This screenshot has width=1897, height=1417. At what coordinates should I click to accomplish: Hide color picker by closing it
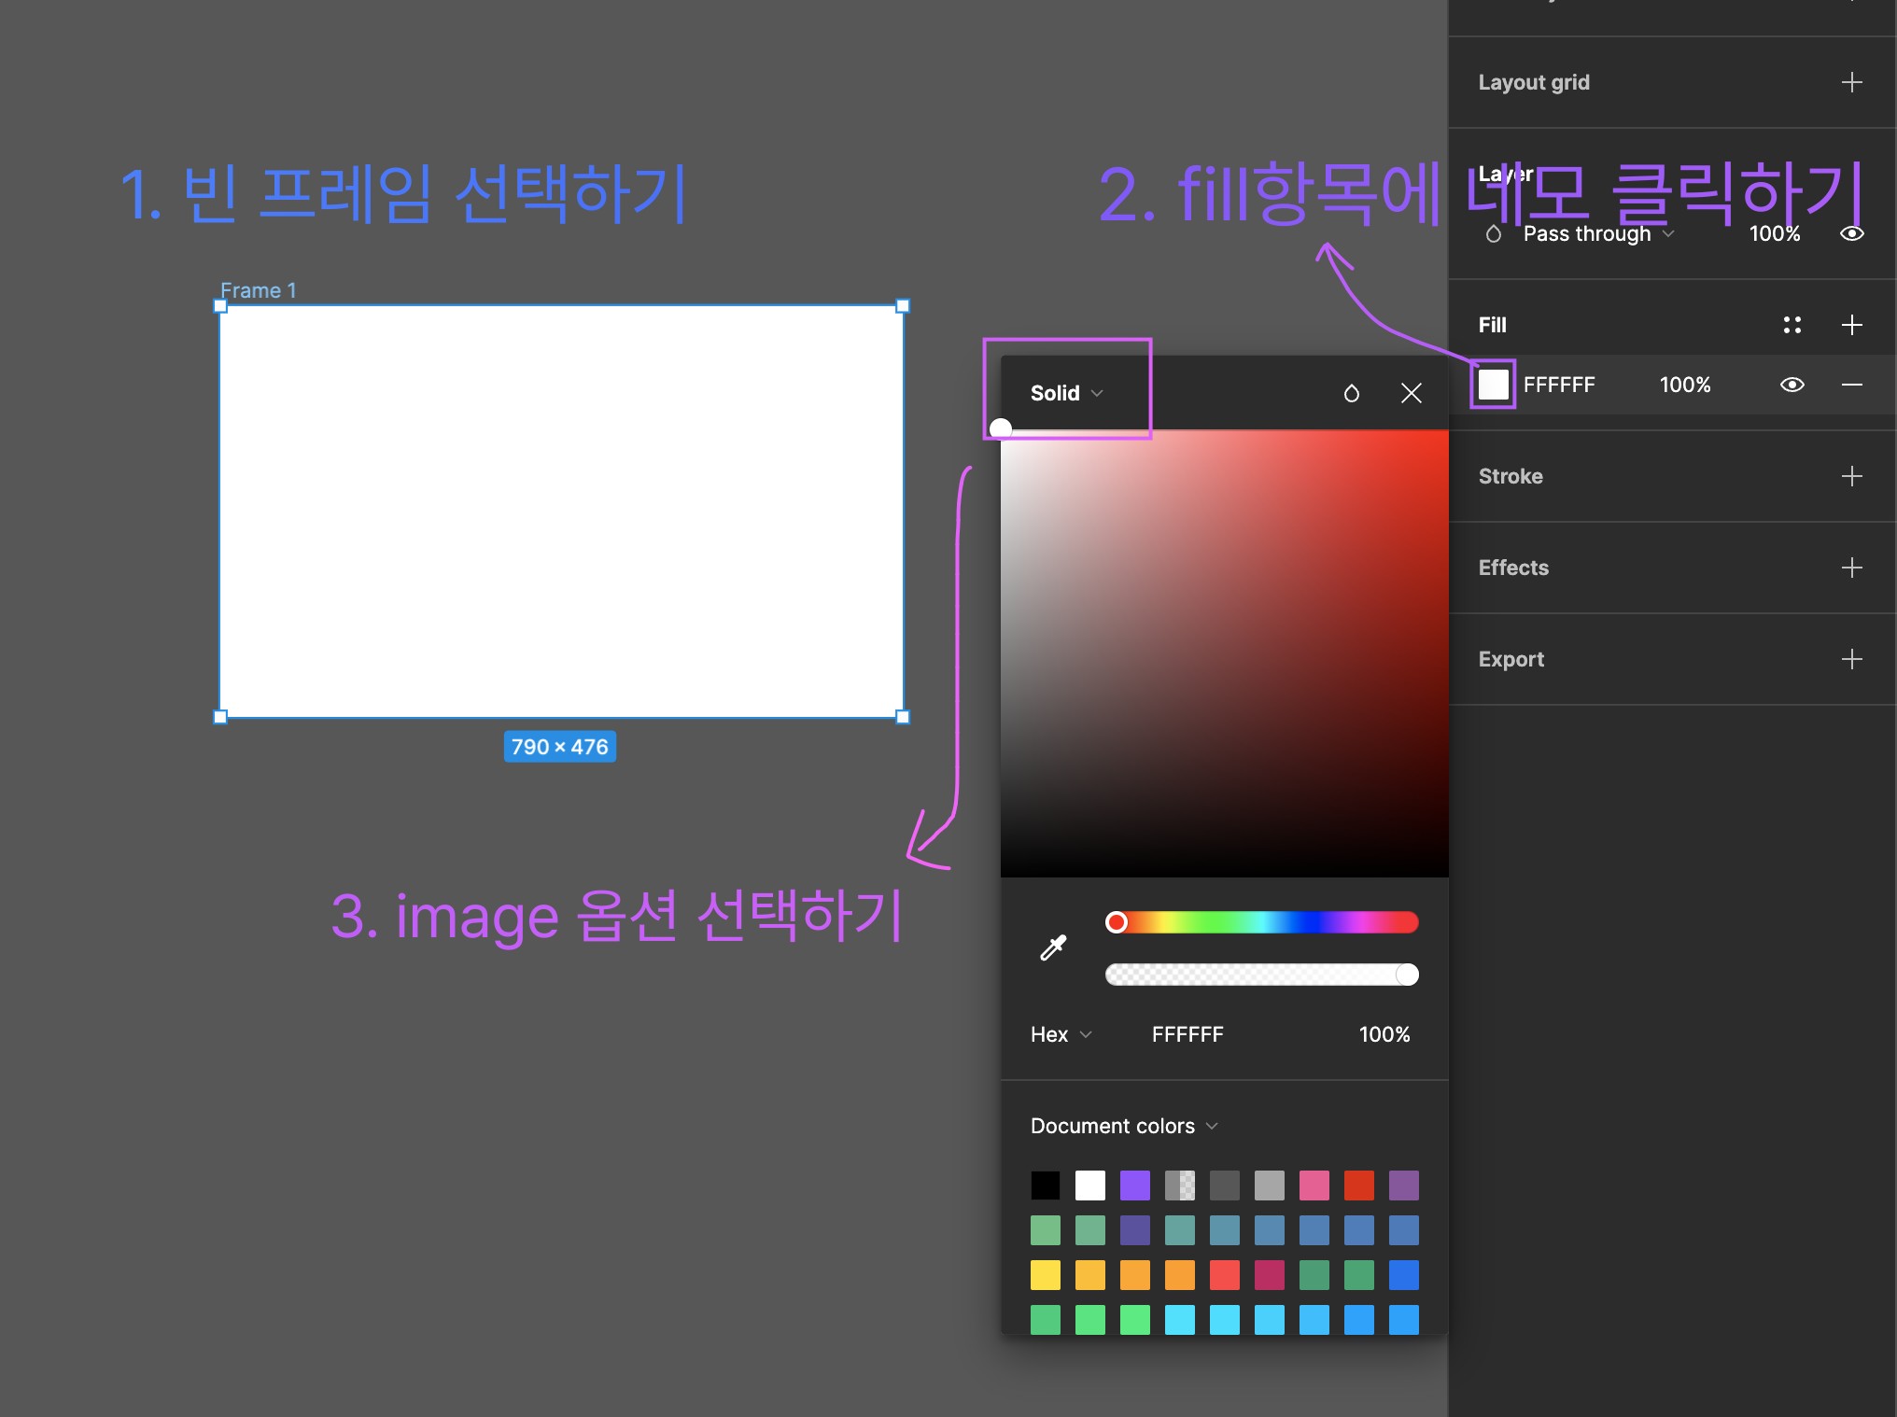1409,391
